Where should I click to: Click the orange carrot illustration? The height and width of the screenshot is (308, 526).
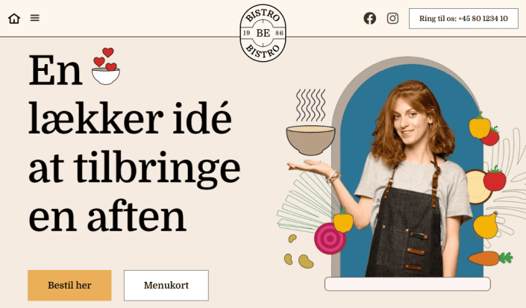490,258
